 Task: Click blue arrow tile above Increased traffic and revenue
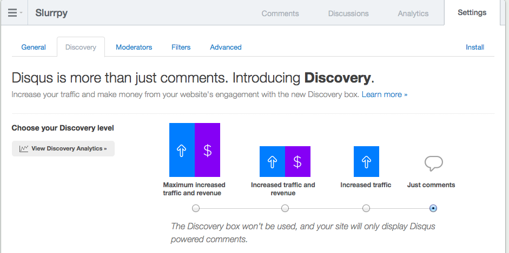coord(272,161)
